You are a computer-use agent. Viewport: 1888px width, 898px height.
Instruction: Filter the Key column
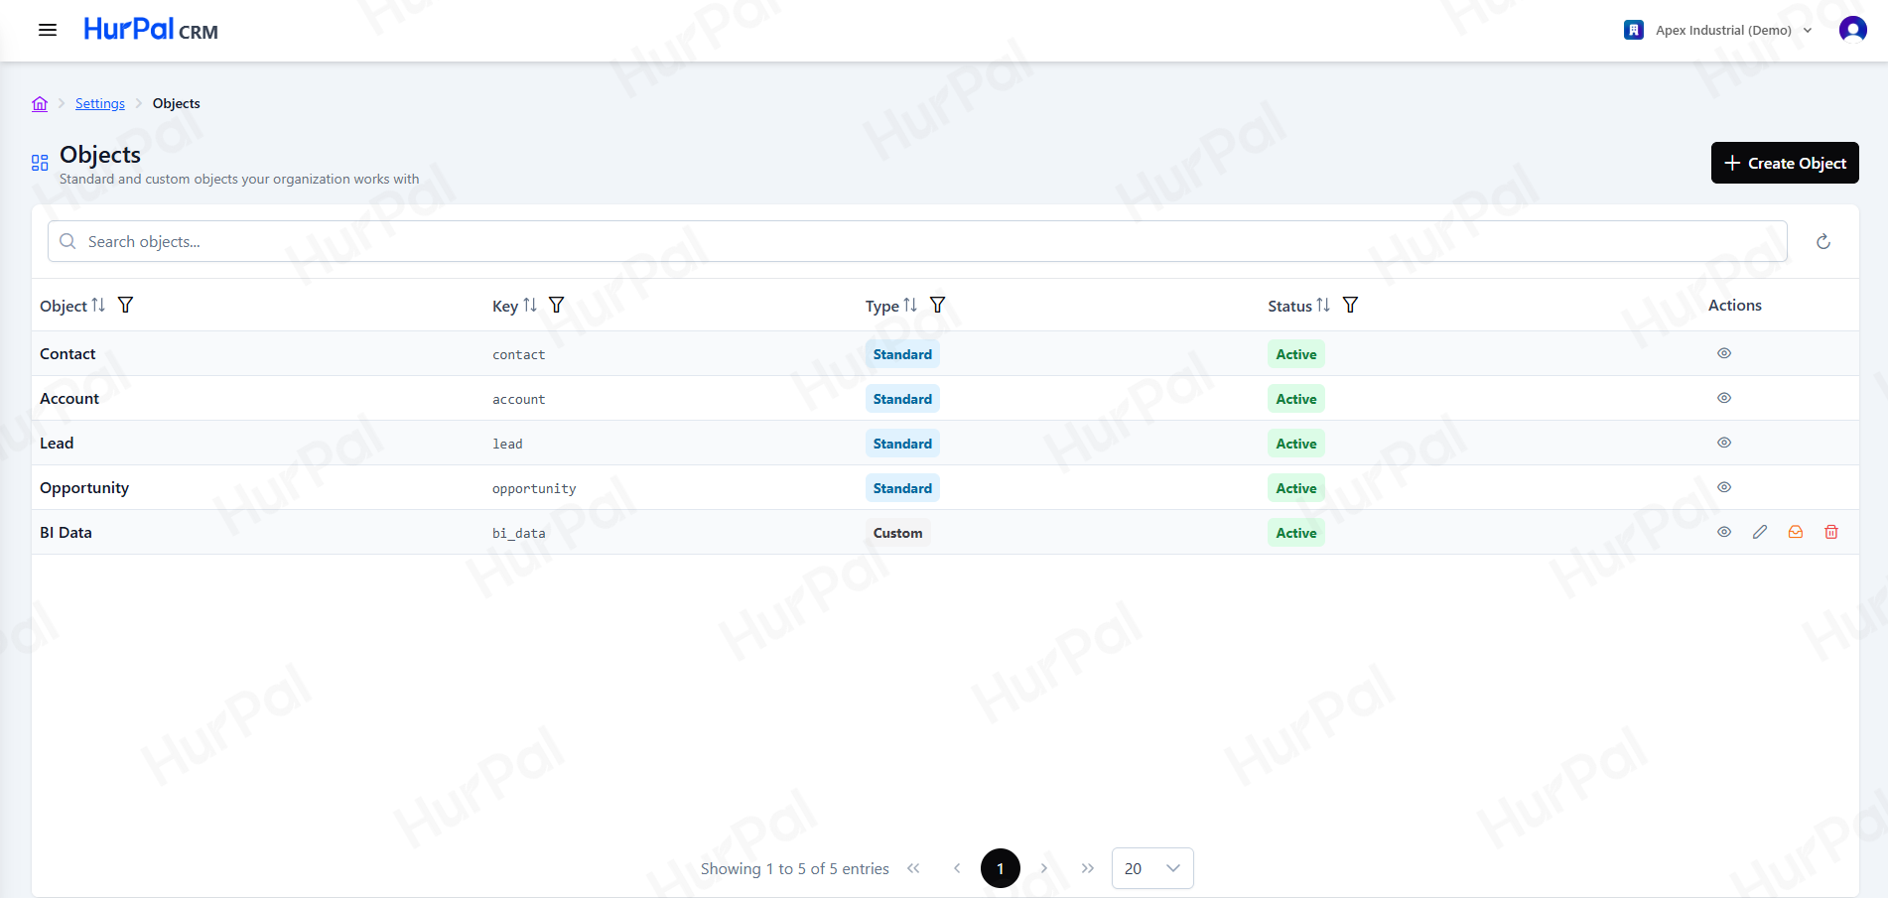pyautogui.click(x=557, y=306)
